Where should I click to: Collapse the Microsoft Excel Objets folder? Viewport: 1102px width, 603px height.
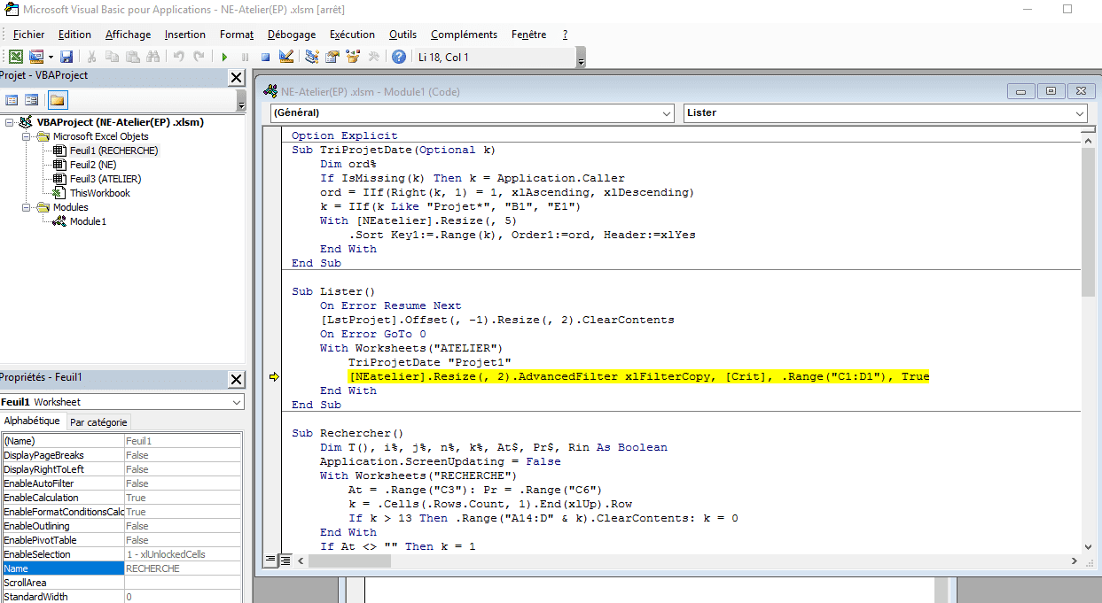tap(27, 136)
